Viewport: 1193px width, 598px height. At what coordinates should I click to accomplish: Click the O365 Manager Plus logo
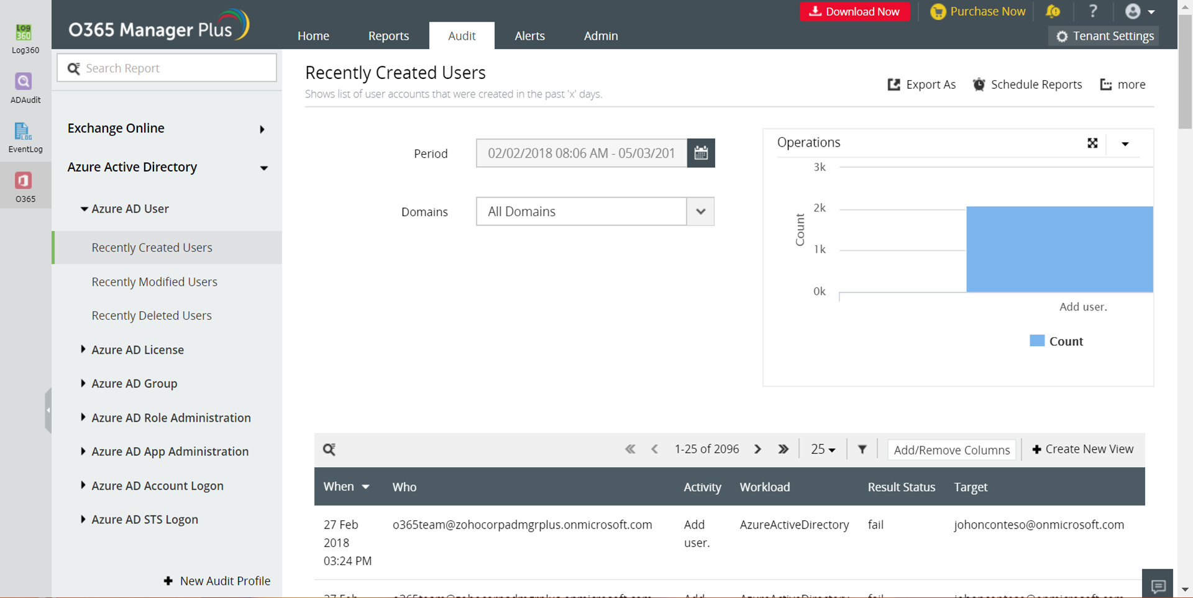pos(159,26)
